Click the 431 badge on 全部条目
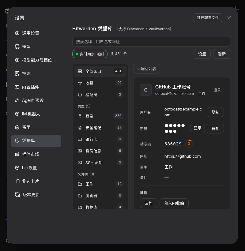Viewport: 245px width, 251px height. tap(118, 71)
